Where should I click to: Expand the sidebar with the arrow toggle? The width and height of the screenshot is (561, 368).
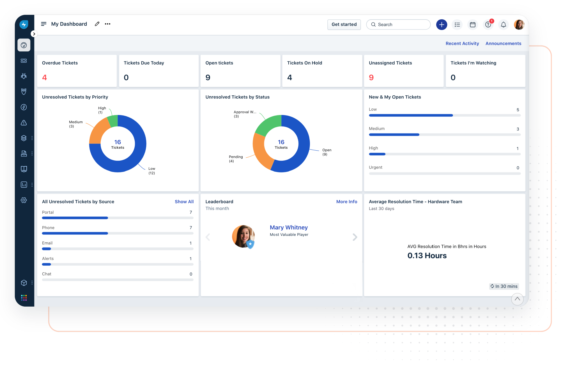(34, 34)
